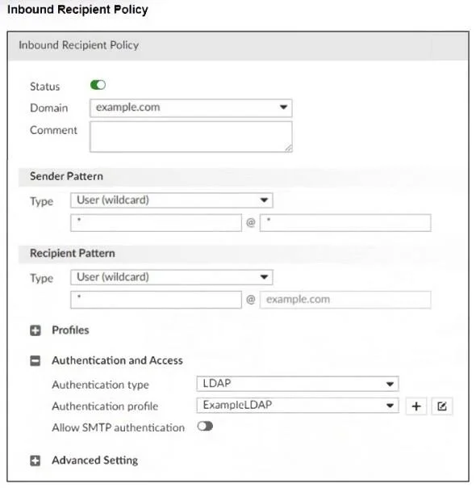476x488 pixels.
Task: Open the Recipient Pattern Type dropdown
Action: pos(172,277)
